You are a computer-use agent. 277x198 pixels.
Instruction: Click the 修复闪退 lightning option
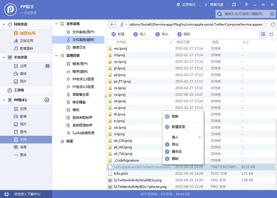pyautogui.click(x=213, y=5)
